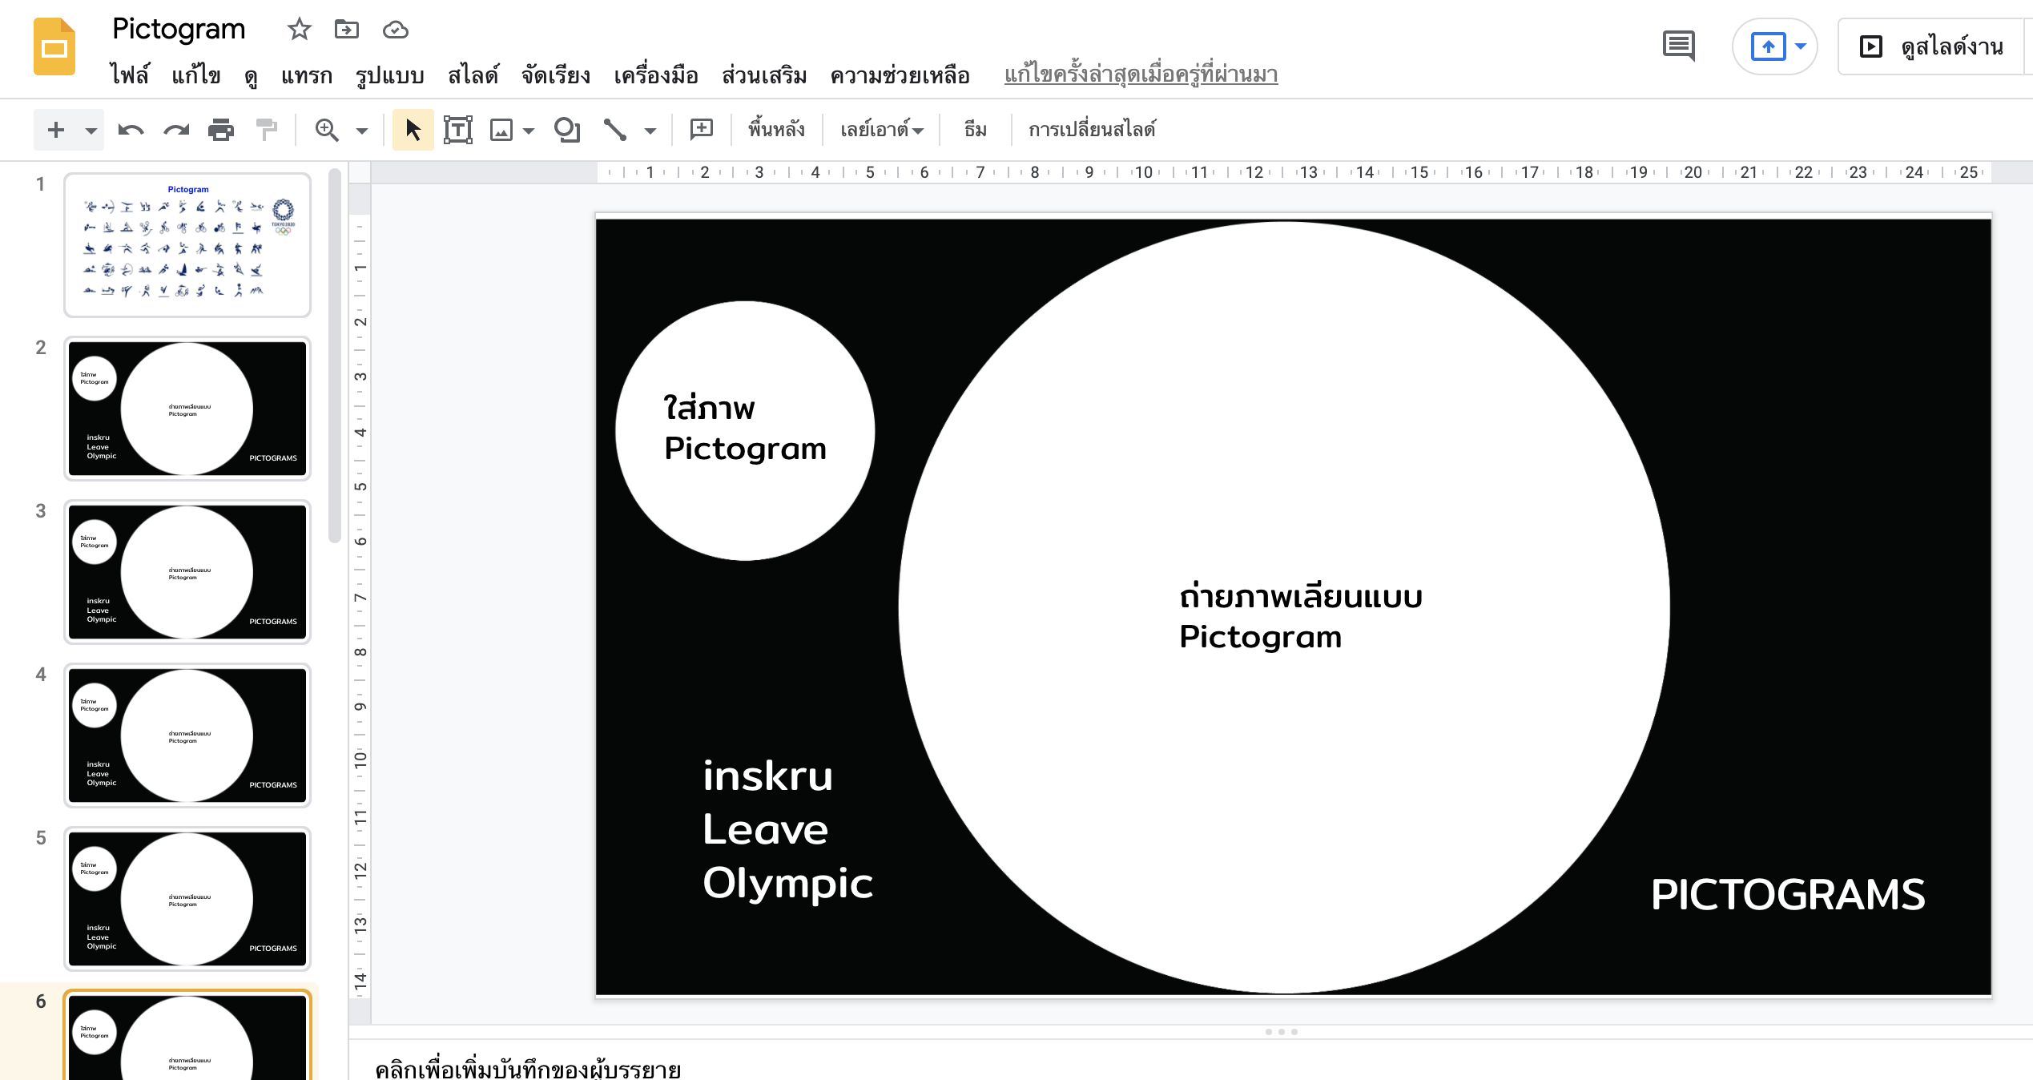Open the paint format tool
The height and width of the screenshot is (1080, 2033).
(x=265, y=129)
